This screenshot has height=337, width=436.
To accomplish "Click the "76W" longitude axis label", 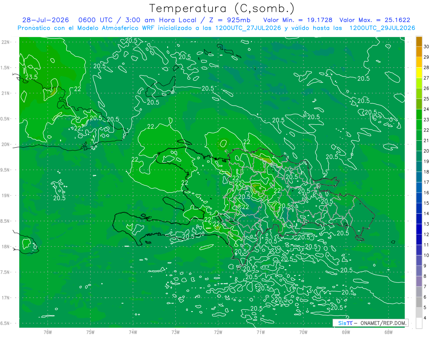I will 48,332.
